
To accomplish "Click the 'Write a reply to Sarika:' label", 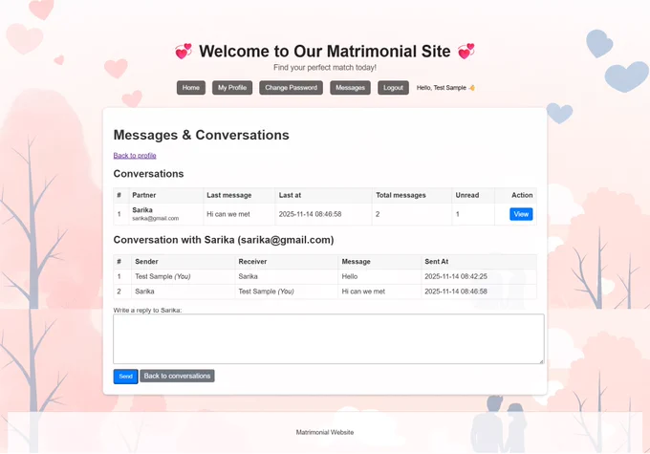I will 147,310.
